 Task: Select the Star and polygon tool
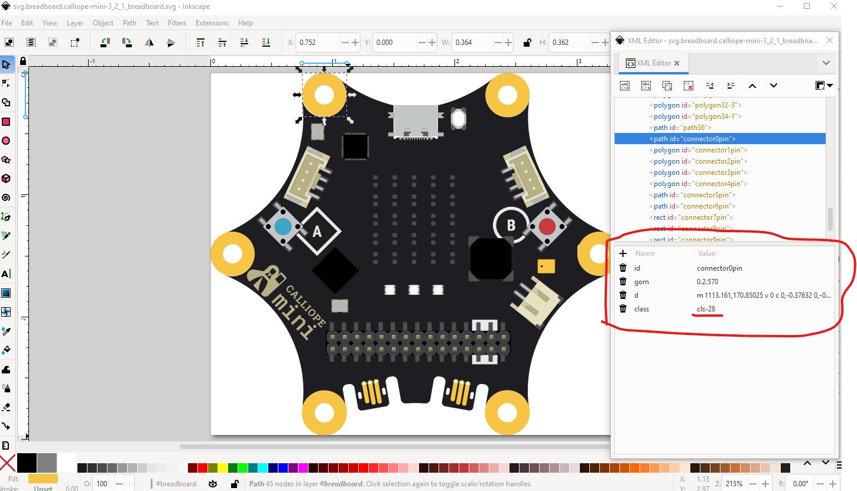click(6, 160)
